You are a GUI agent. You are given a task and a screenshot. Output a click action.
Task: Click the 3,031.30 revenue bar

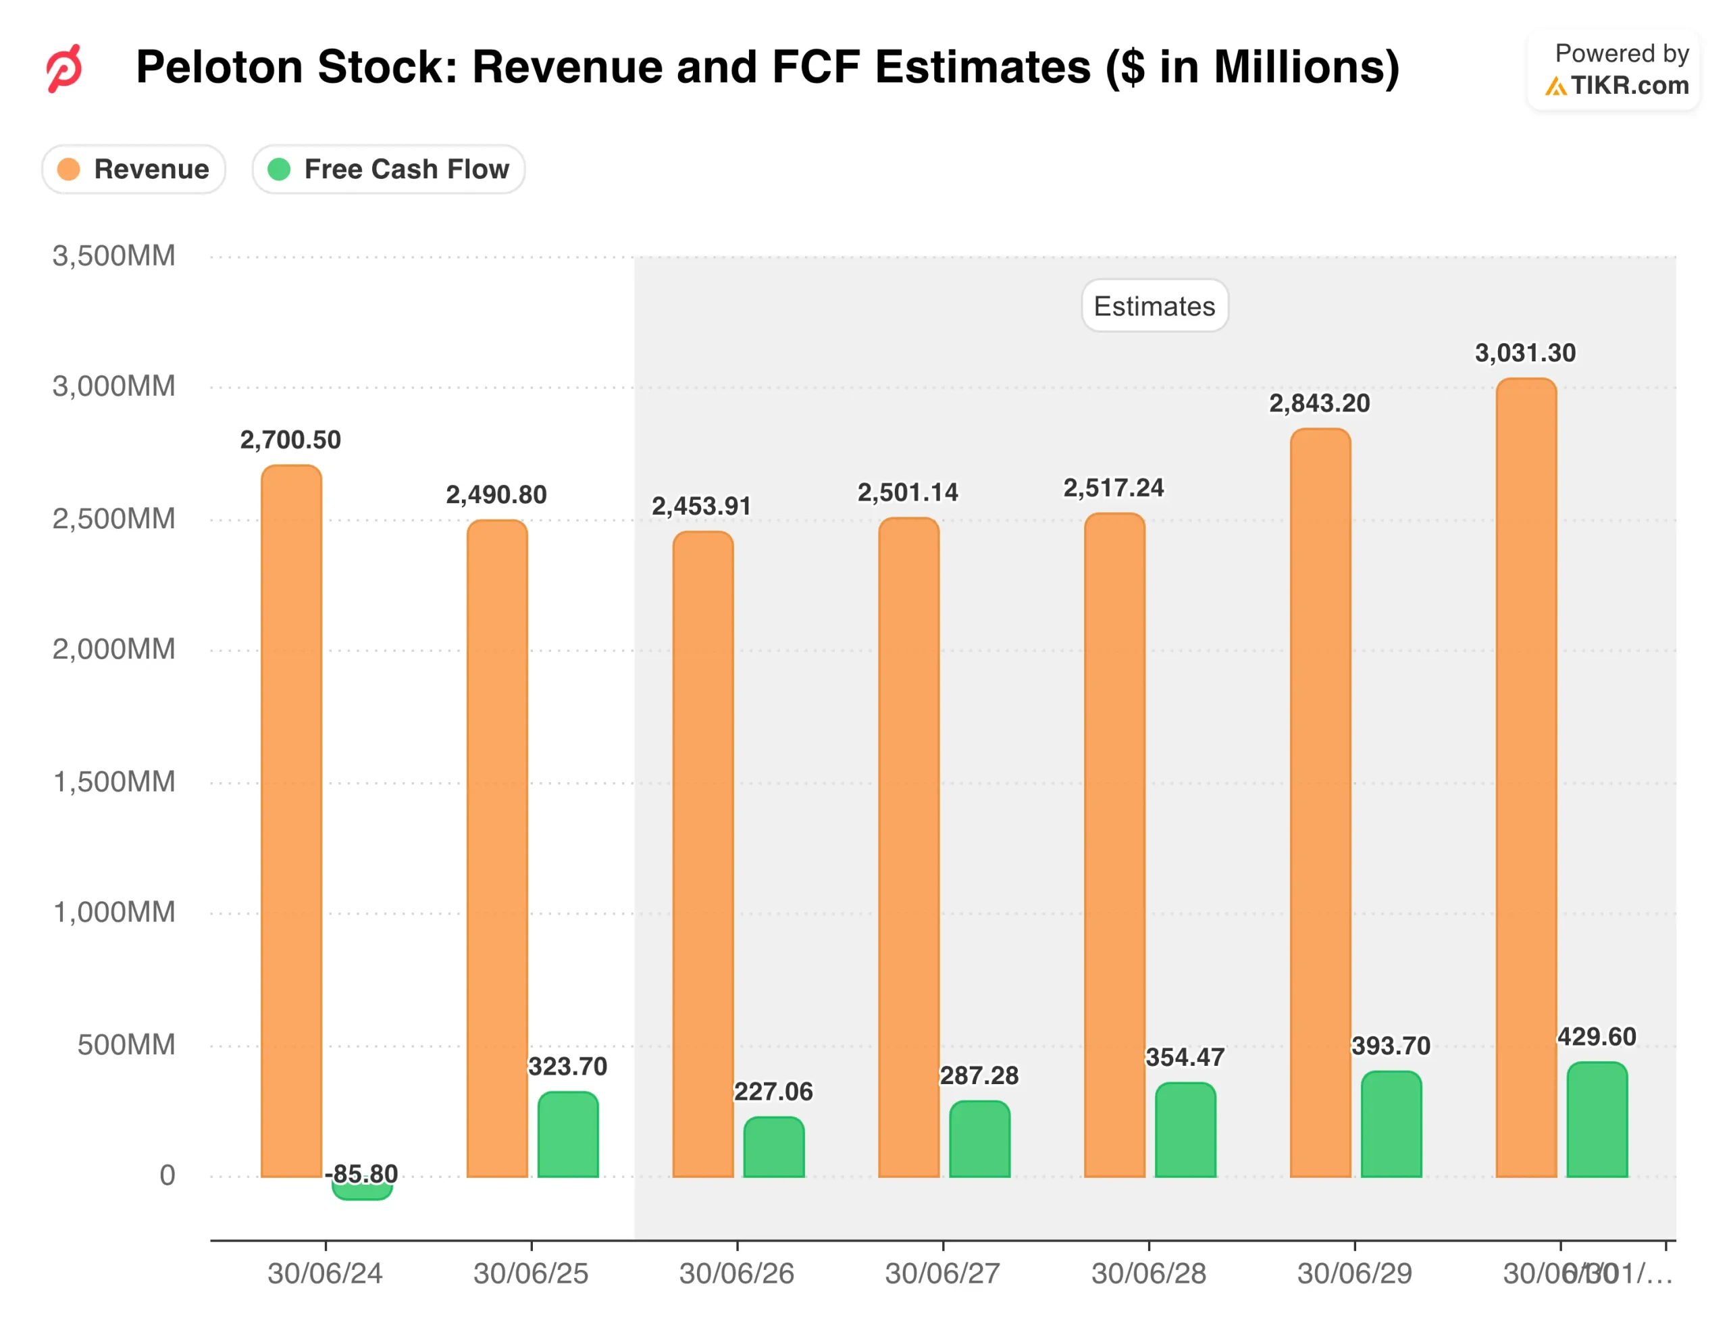pyautogui.click(x=1526, y=776)
